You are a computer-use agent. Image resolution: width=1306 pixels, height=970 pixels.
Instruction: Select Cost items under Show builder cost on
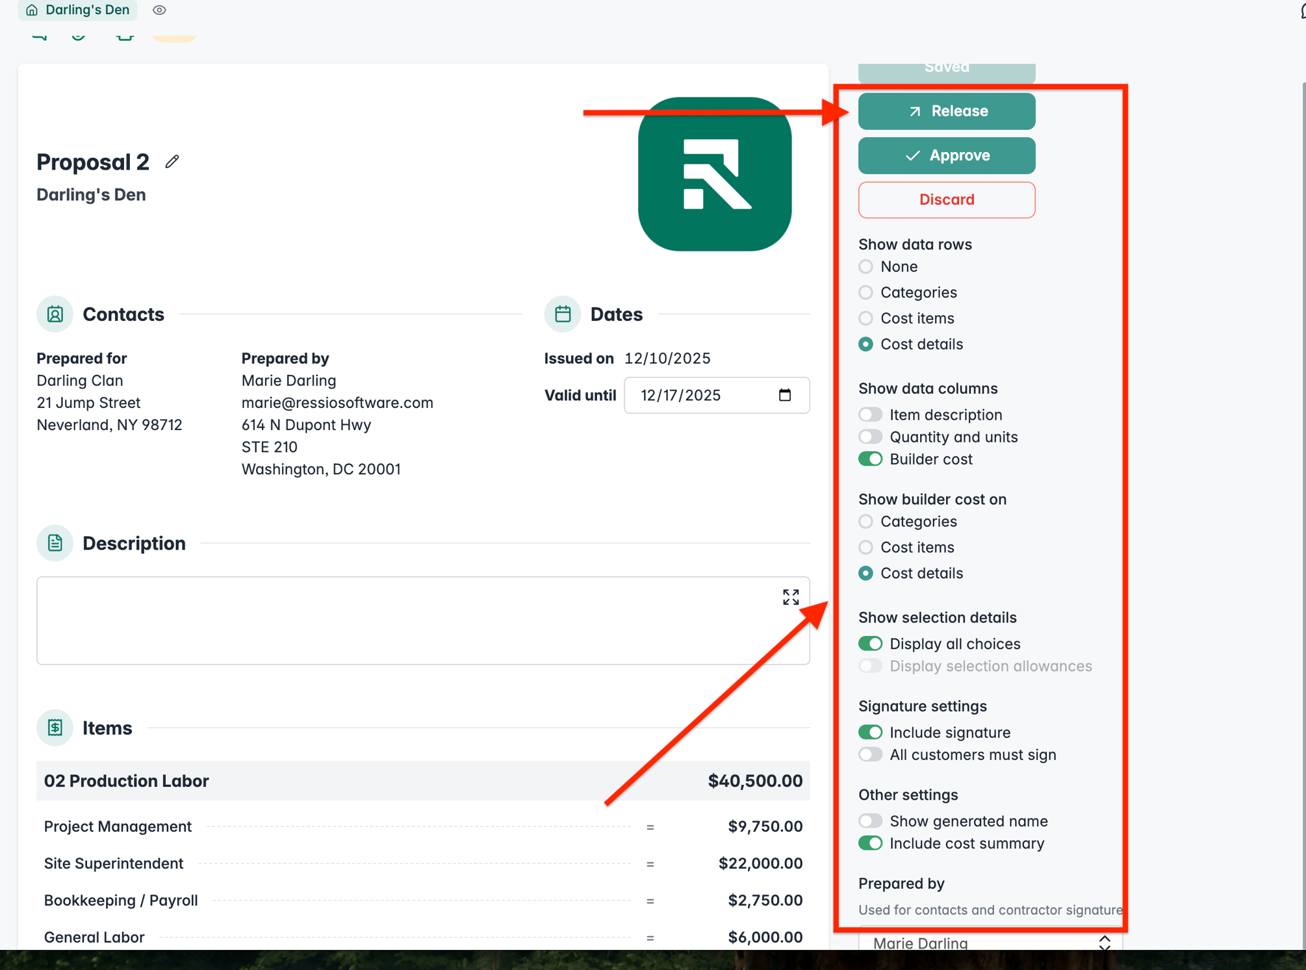tap(865, 548)
